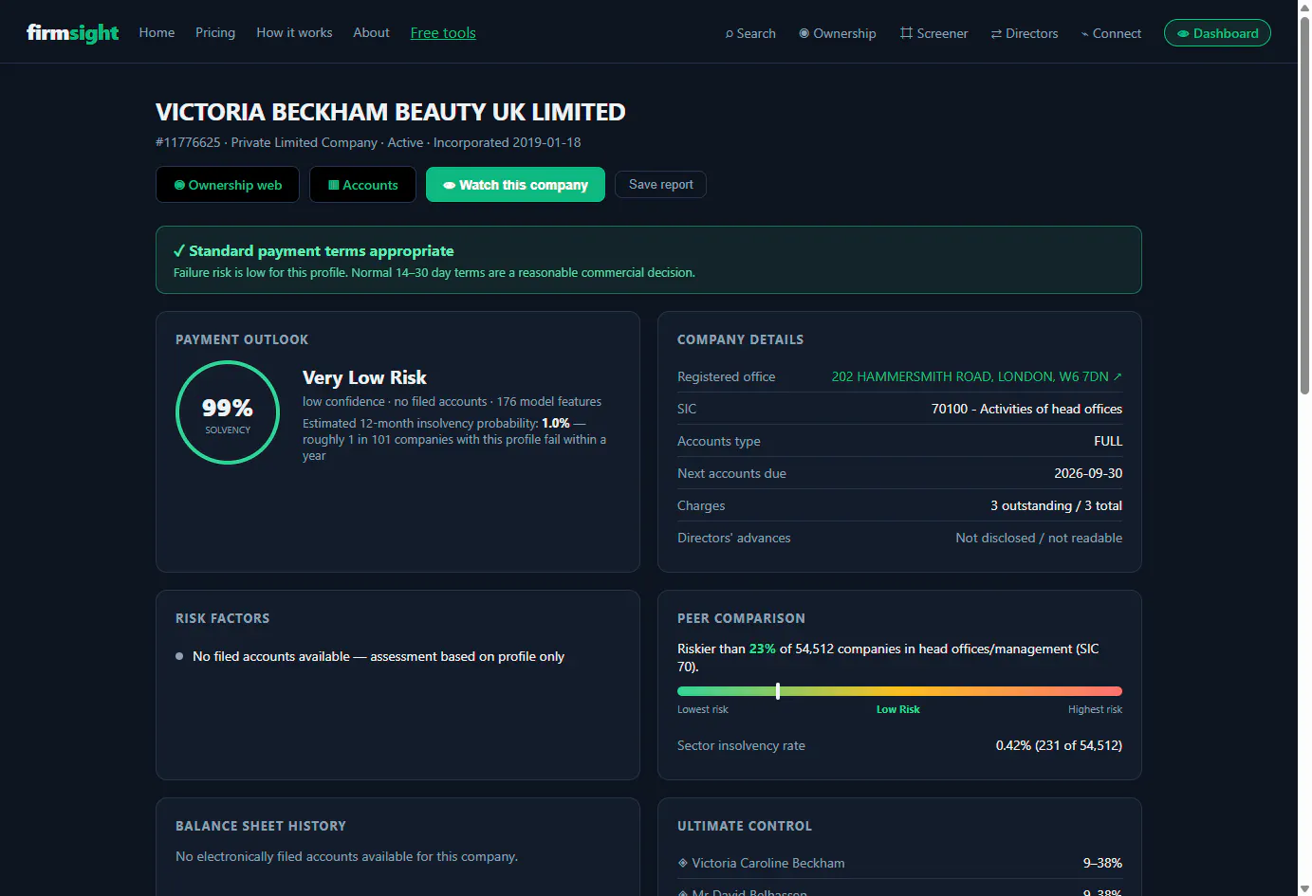Open Search from the top navigation
This screenshot has width=1312, height=896.
pos(750,33)
